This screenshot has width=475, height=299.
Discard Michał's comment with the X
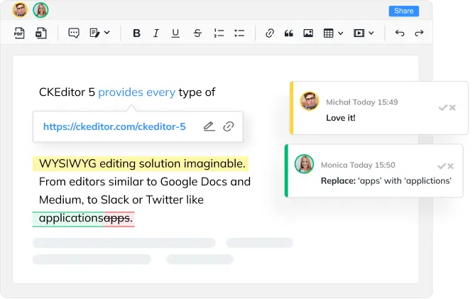point(452,107)
